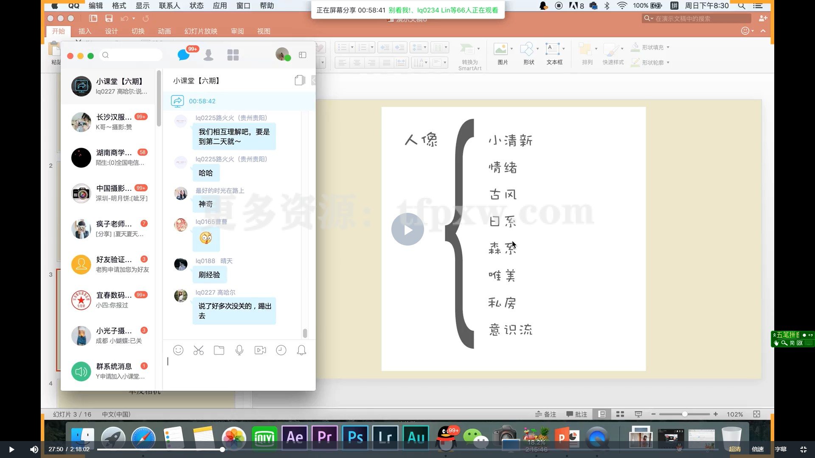Expand bulleted list dropdown arrow

(352, 47)
